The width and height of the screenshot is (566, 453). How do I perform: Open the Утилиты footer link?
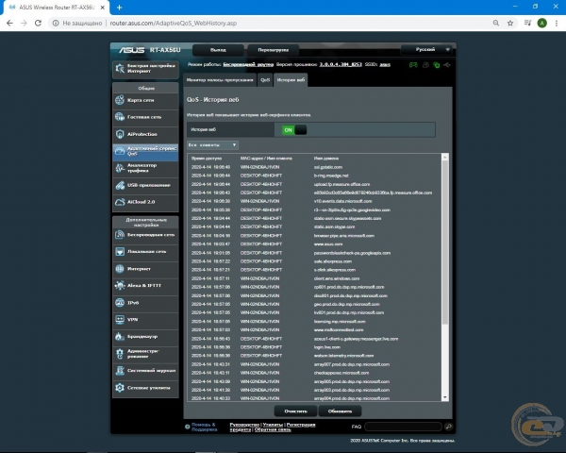(x=273, y=425)
